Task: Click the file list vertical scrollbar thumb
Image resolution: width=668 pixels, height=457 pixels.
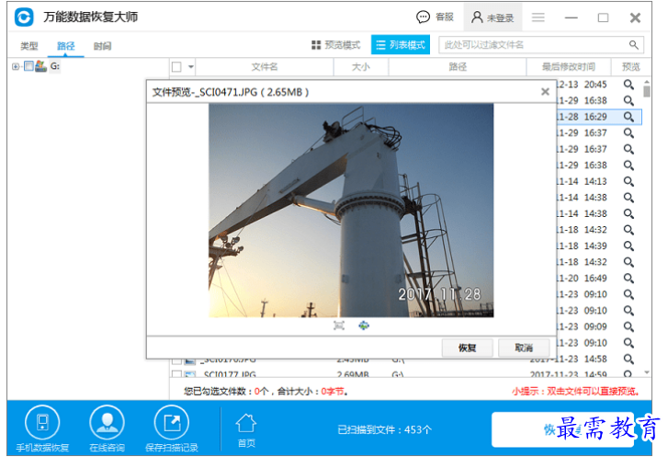Action: [647, 91]
